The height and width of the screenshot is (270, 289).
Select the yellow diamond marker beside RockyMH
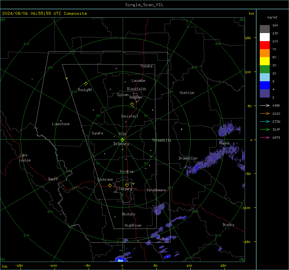tap(86, 84)
